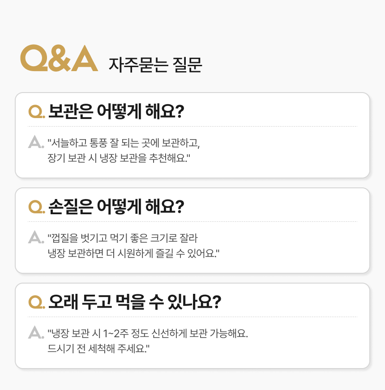This screenshot has height=390, width=385.
Task: Select the line 냉장 보관 시 1~2주 정도 신선하게
Action: point(147,334)
